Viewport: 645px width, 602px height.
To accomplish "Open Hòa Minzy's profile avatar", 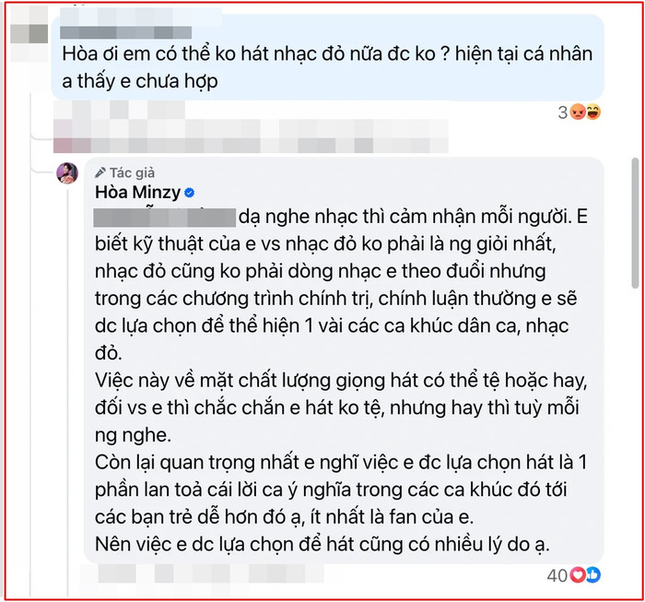I will (67, 172).
